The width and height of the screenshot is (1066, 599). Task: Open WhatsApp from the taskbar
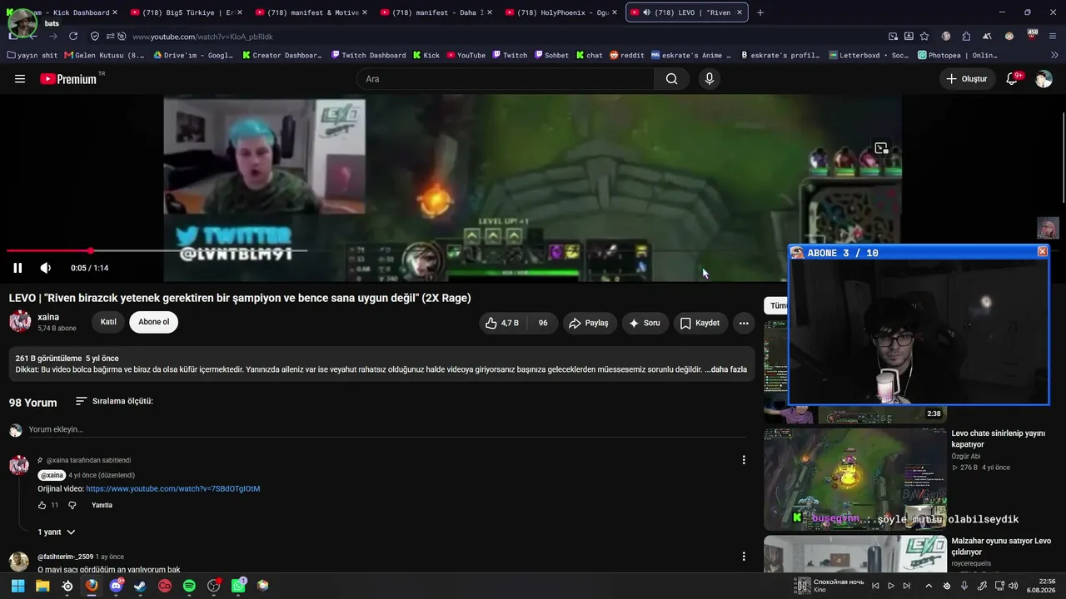click(238, 586)
